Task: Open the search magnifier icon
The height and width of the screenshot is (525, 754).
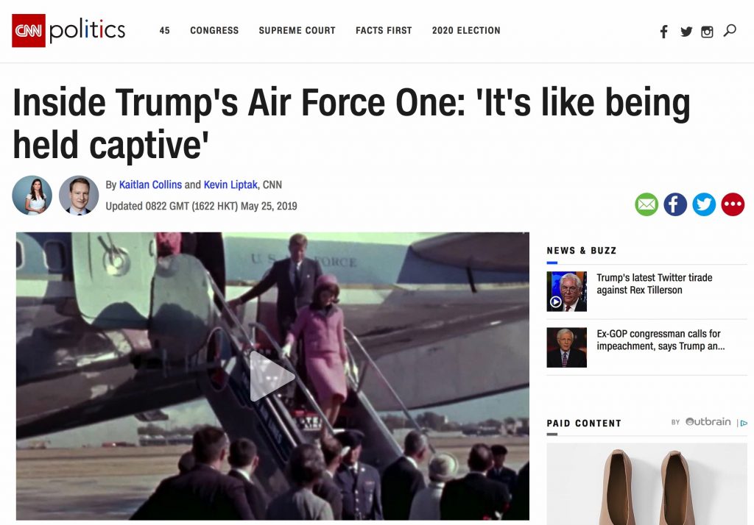Action: click(x=730, y=31)
